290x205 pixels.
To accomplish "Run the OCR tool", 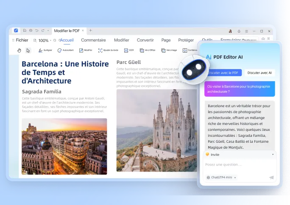I will point(129,50).
